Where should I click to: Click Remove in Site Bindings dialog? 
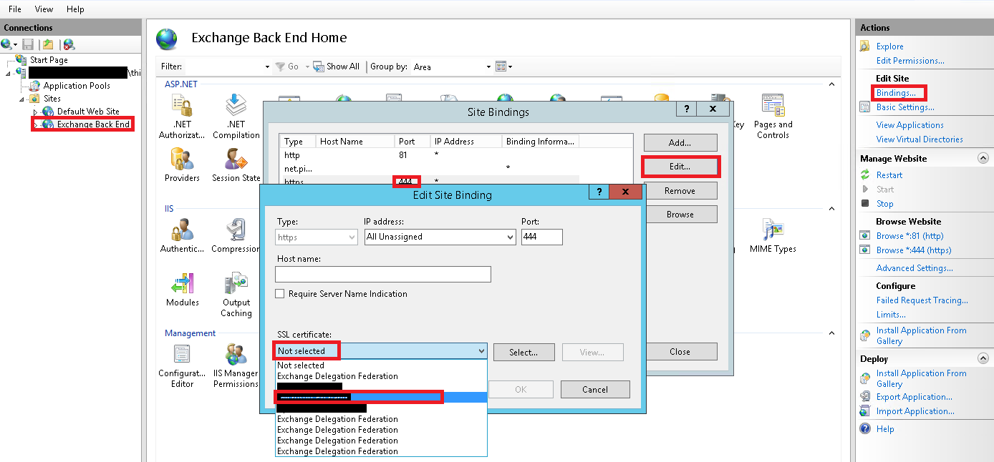(x=680, y=191)
